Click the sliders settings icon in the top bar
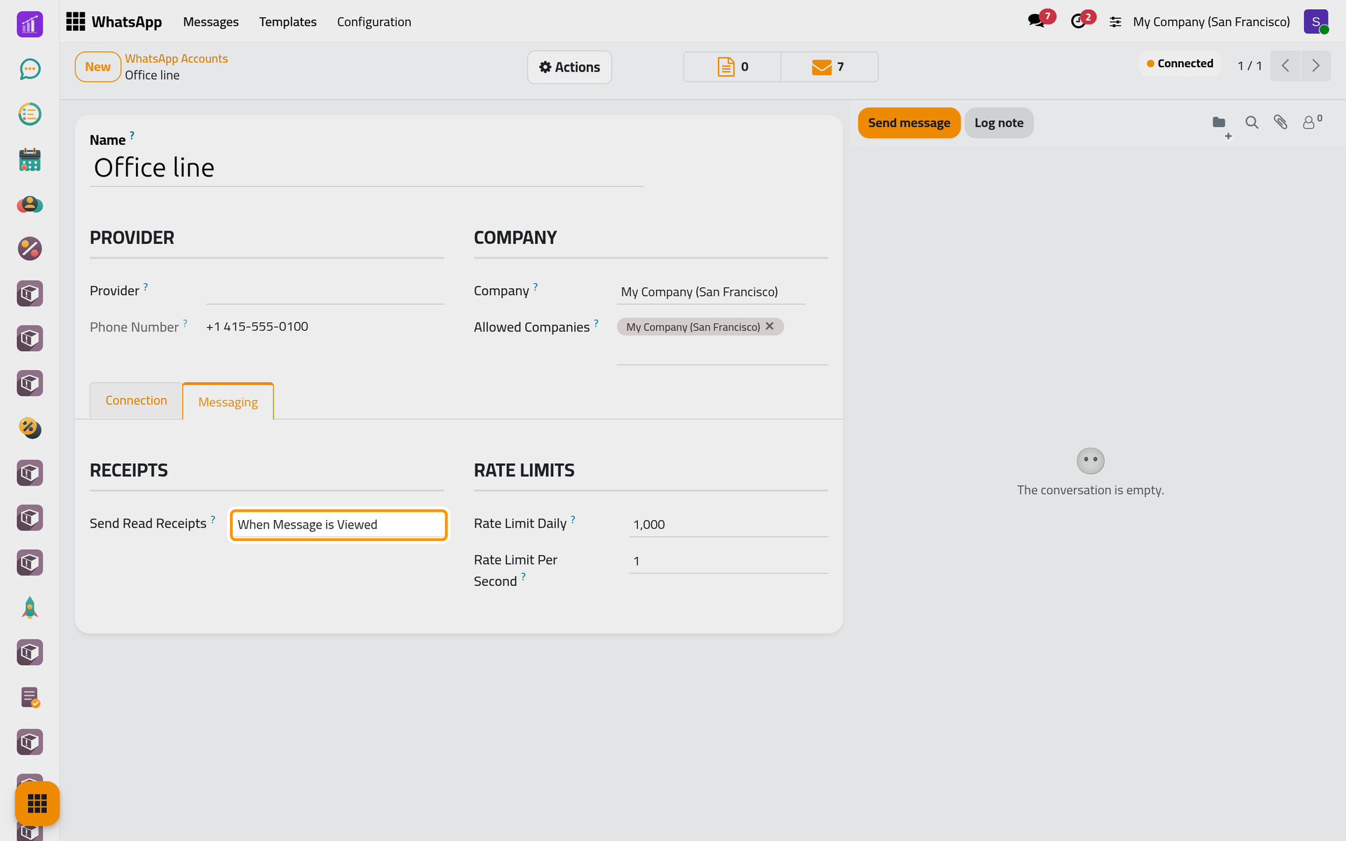 (x=1115, y=22)
